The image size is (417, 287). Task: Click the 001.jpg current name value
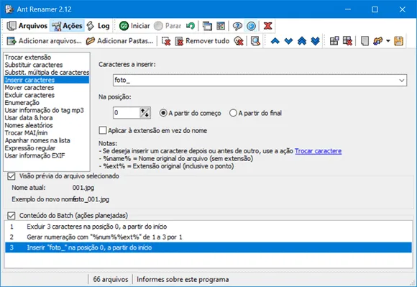pos(83,188)
